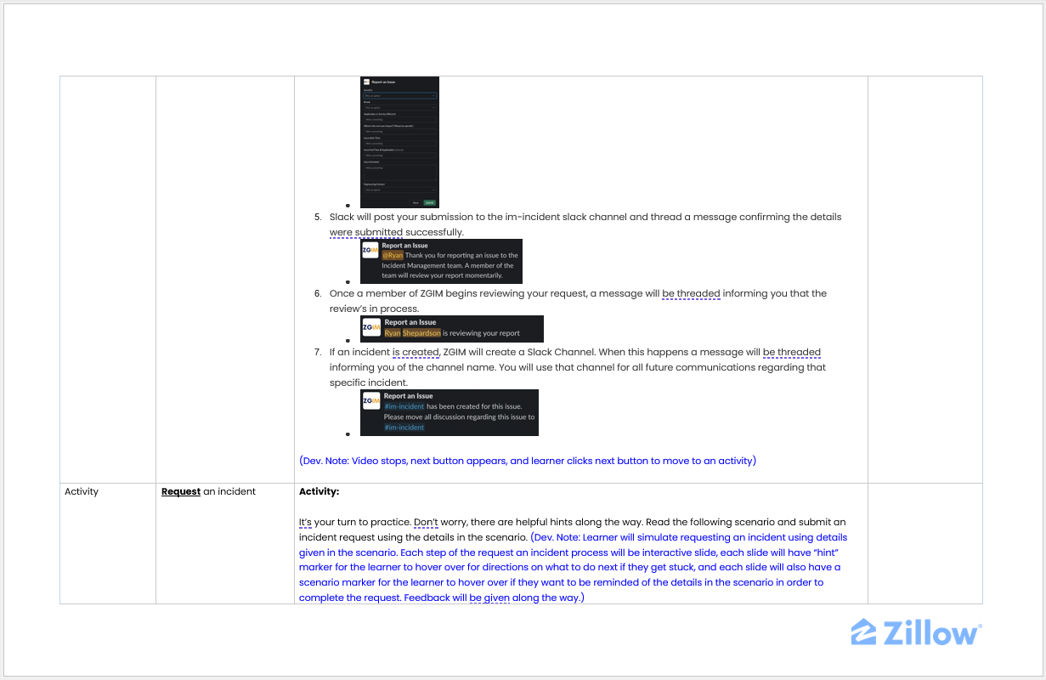The width and height of the screenshot is (1046, 680).
Task: Click the Application or Service Affected field
Action: tap(399, 120)
